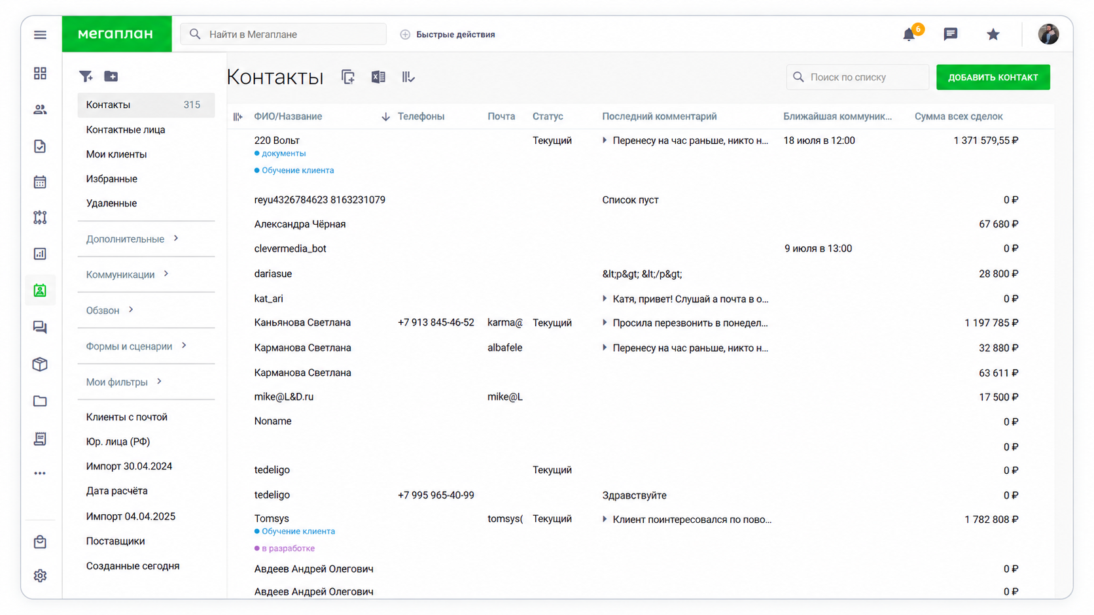
Task: Open the discussions chat icon in sidebar
Action: pos(40,327)
